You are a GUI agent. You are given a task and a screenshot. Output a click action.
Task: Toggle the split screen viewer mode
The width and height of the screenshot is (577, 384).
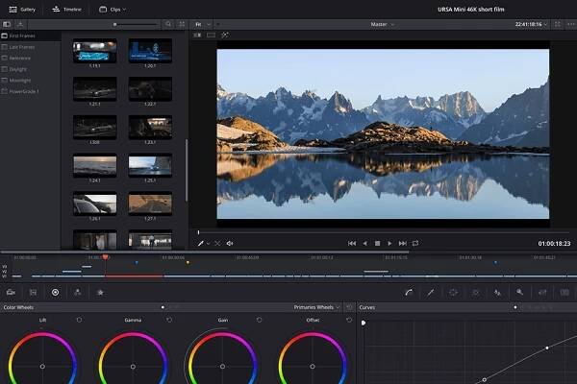(212, 35)
